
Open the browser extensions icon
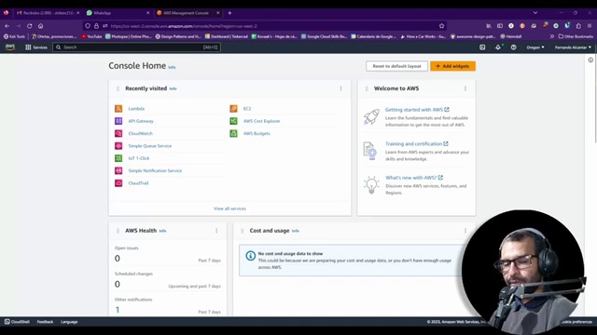click(578, 26)
